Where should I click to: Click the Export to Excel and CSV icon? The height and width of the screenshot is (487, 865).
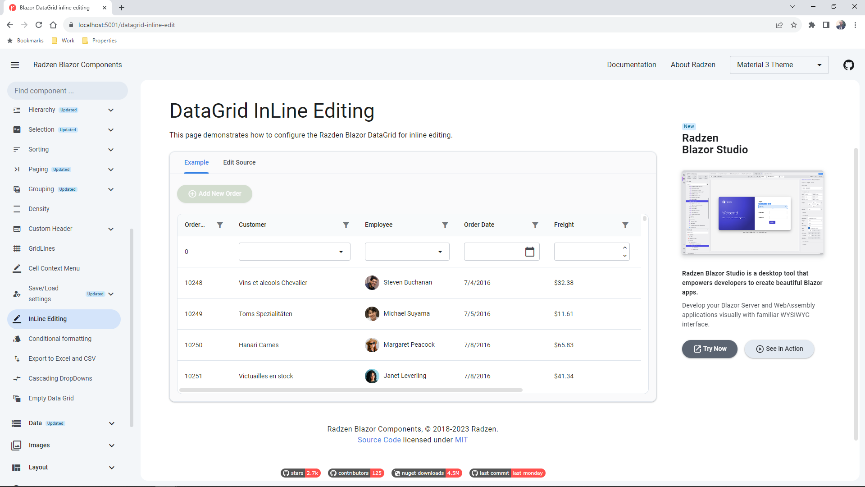(17, 359)
